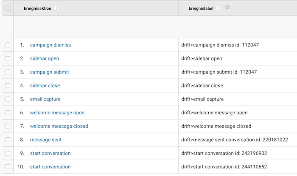
Task: Click start conversation link in row 9
Action: click(50, 153)
